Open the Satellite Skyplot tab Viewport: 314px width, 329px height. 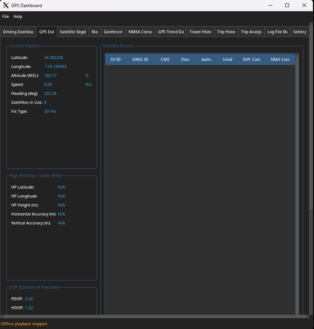click(73, 32)
